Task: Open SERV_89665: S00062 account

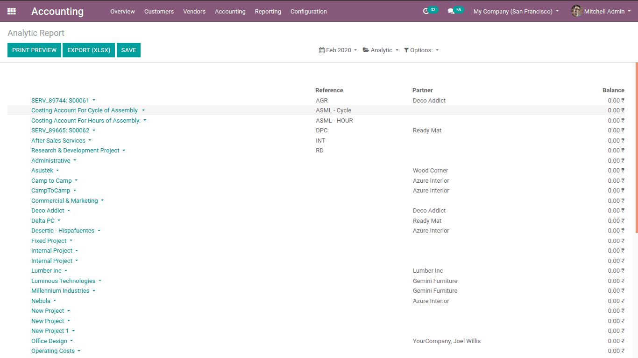Action: click(60, 131)
